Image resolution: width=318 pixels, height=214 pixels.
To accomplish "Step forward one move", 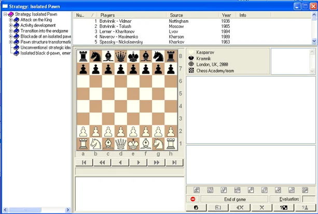I will click(x=139, y=162).
